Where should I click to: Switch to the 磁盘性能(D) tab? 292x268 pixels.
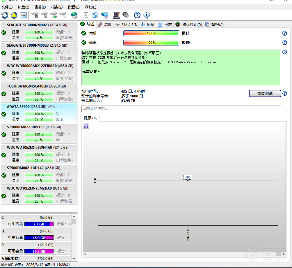(189, 24)
